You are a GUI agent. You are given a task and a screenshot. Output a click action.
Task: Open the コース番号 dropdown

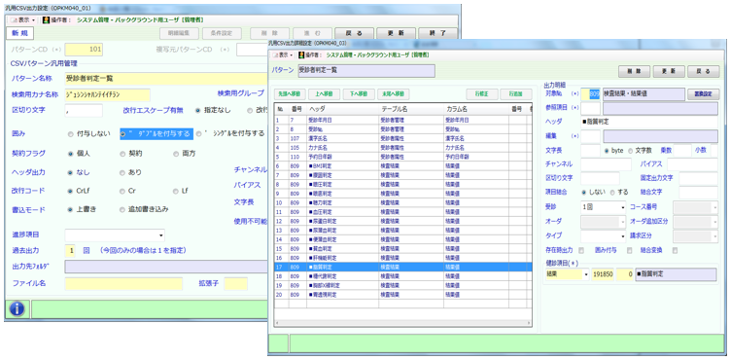pos(696,207)
